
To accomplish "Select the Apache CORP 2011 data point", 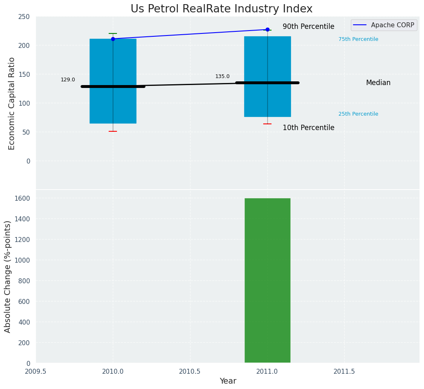I will click(267, 30).
